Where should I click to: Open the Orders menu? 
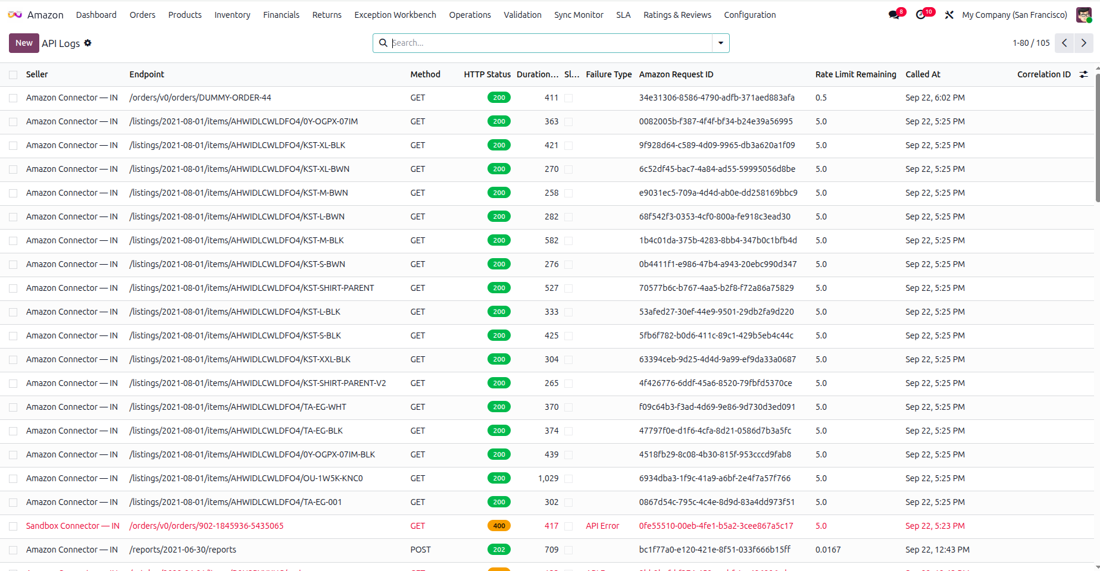coord(142,15)
